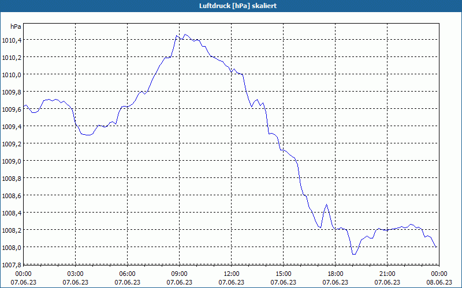462x288 pixels.
Task: Click the 1010,4 y-axis label
Action: pyautogui.click(x=12, y=40)
